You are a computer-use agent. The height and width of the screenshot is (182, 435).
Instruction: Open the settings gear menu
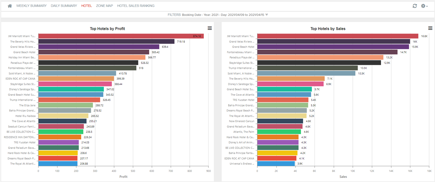[424, 6]
